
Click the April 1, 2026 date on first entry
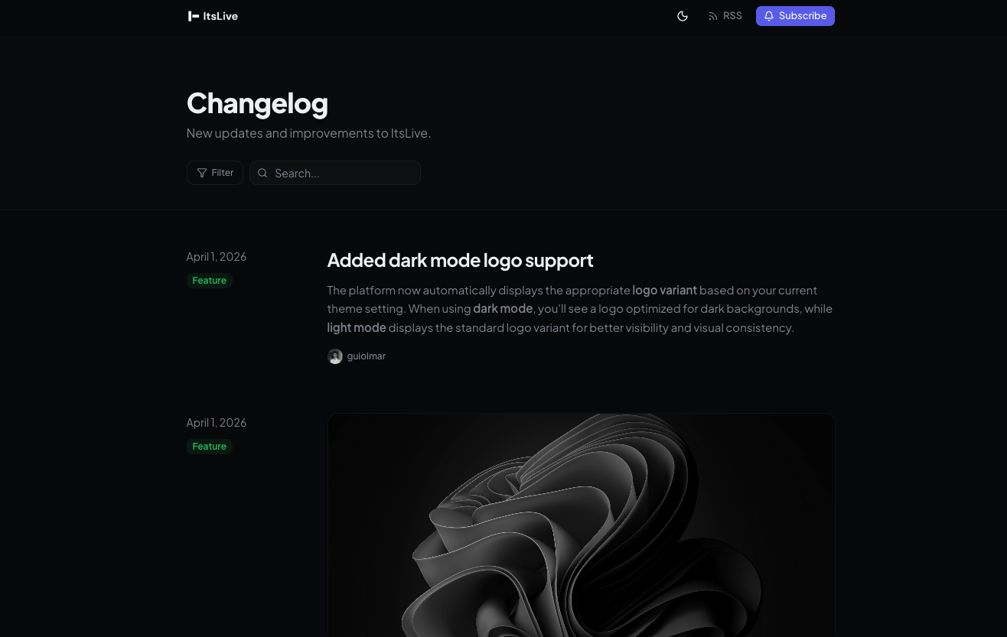coord(217,256)
